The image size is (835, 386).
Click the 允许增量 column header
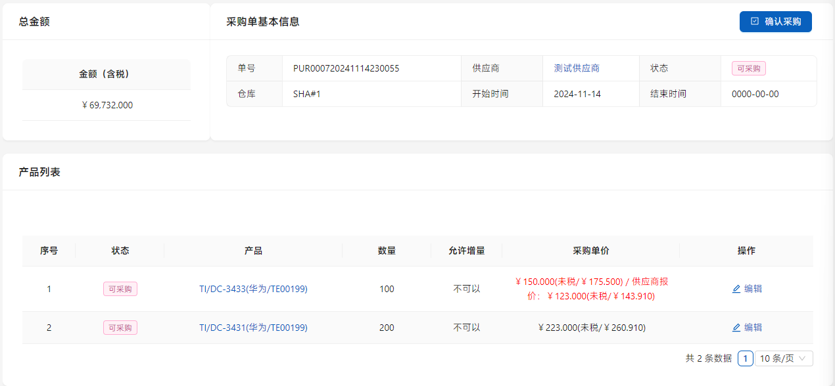(466, 251)
